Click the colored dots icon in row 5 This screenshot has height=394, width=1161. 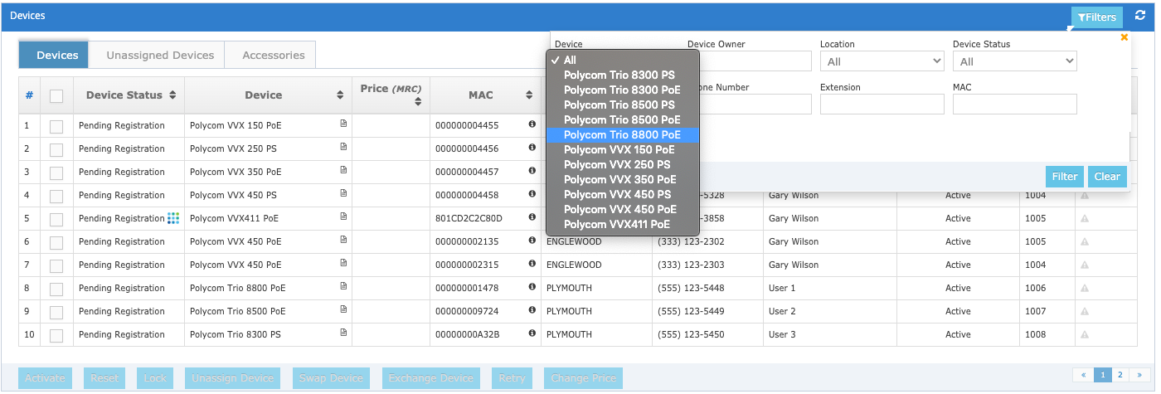[x=172, y=218]
